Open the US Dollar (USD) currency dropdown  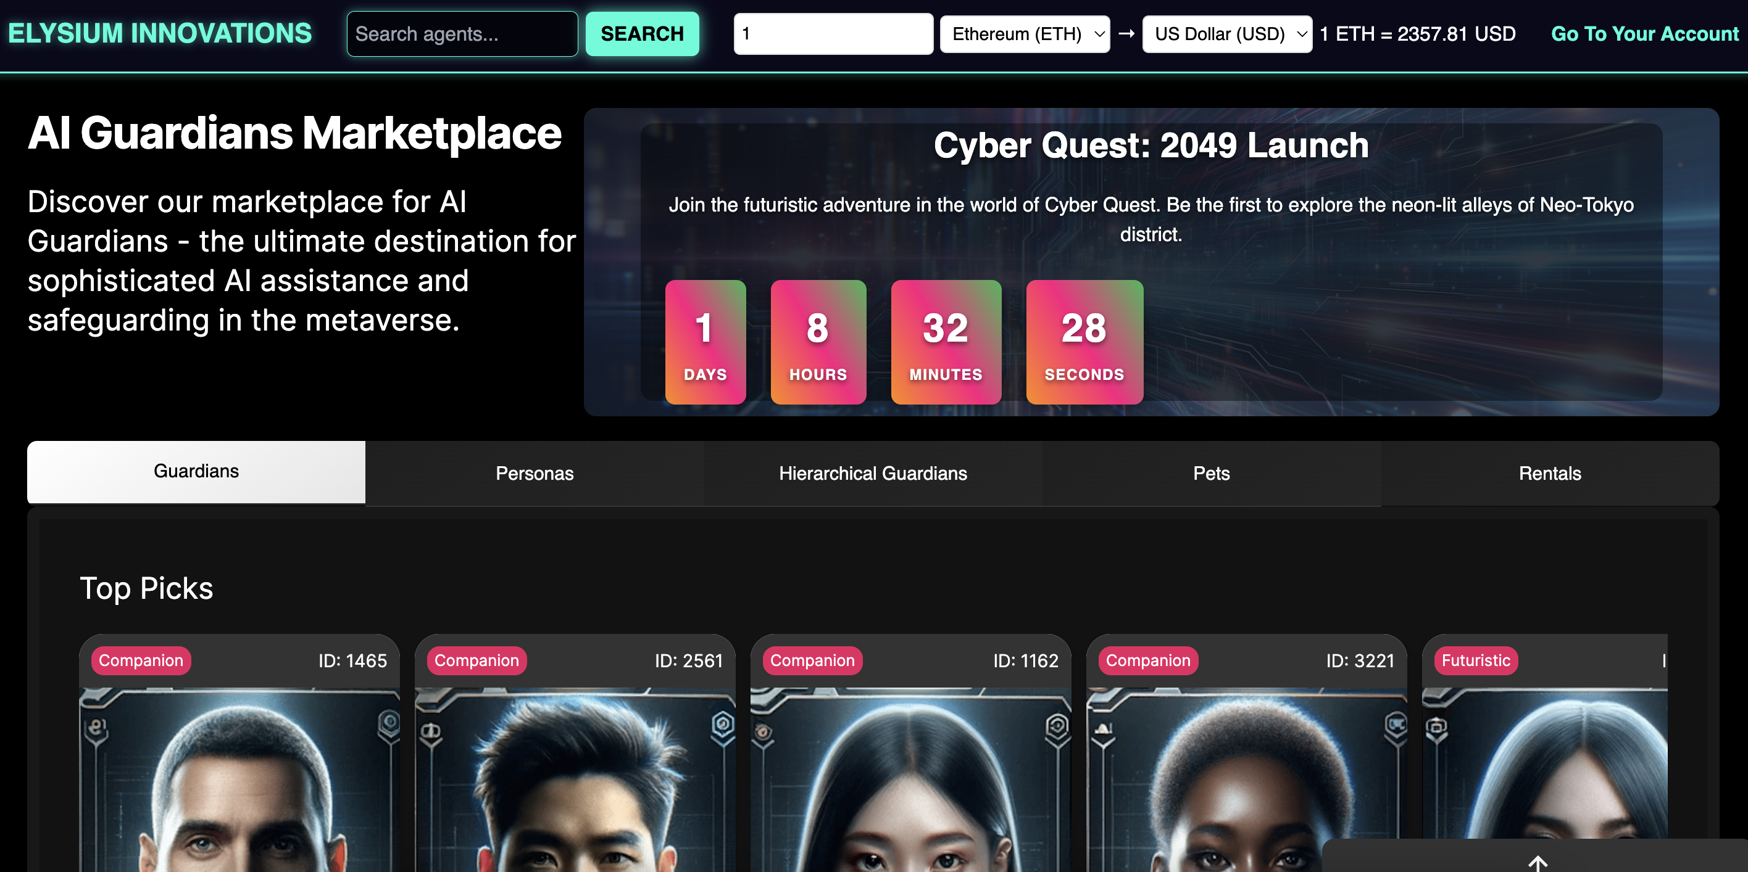pyautogui.click(x=1227, y=33)
